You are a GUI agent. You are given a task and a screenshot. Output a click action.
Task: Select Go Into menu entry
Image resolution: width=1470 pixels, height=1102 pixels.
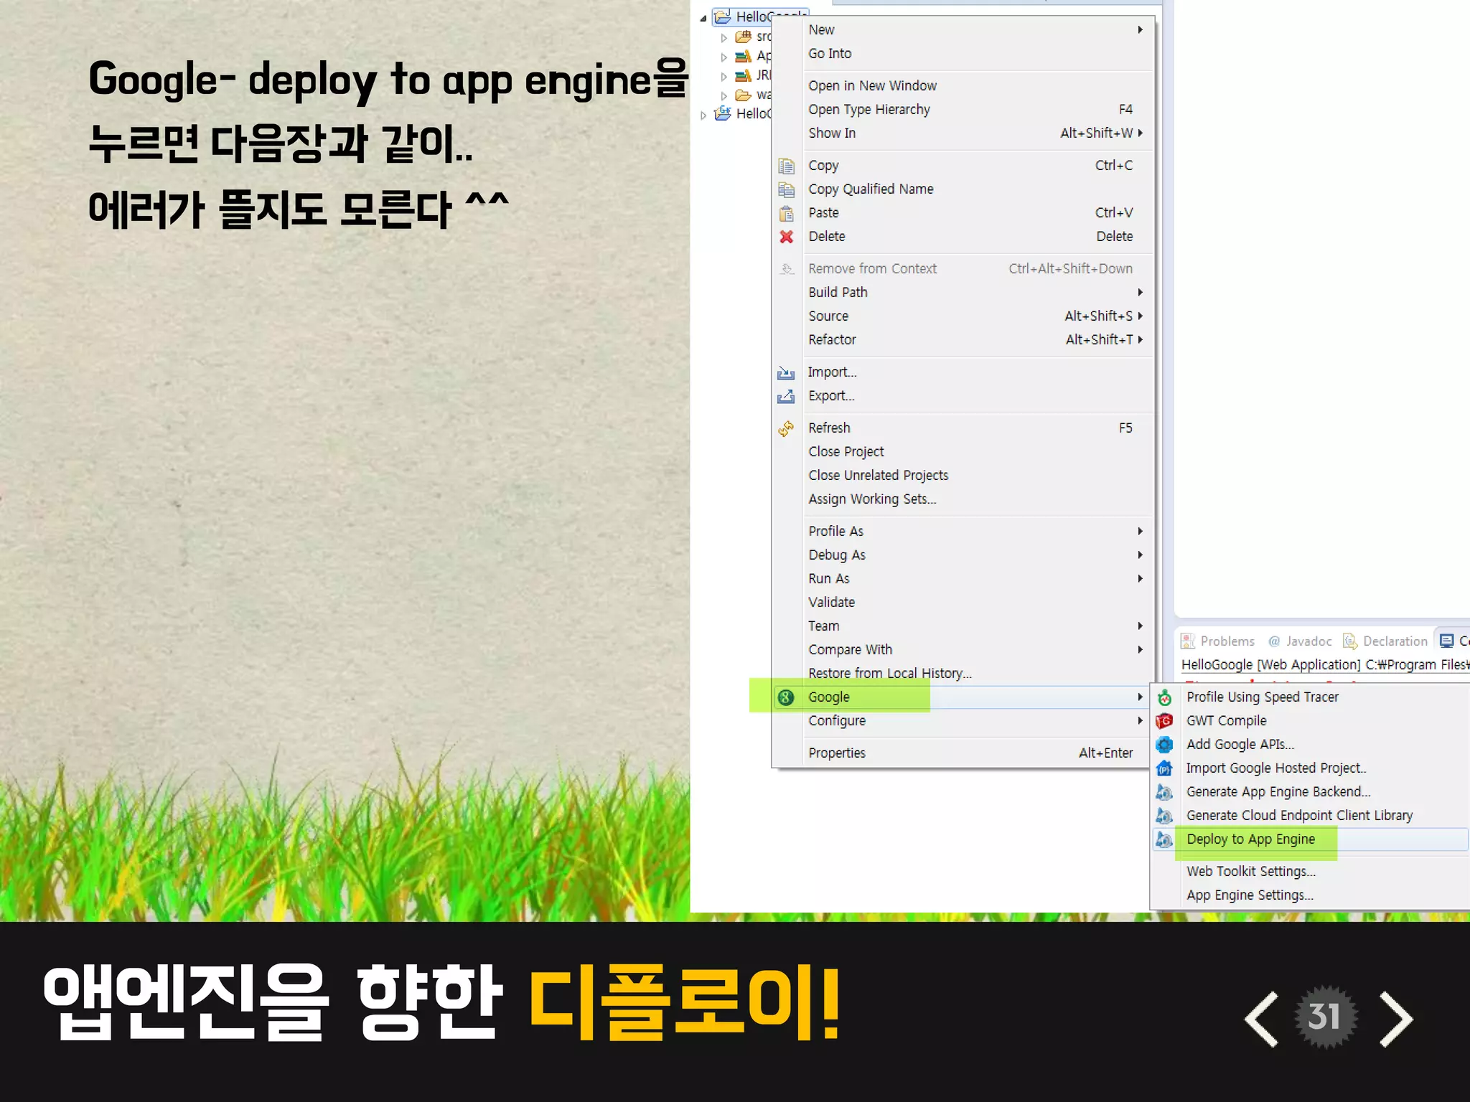coord(963,54)
